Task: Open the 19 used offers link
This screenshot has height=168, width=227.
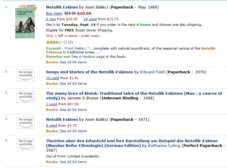Action: [90, 19]
